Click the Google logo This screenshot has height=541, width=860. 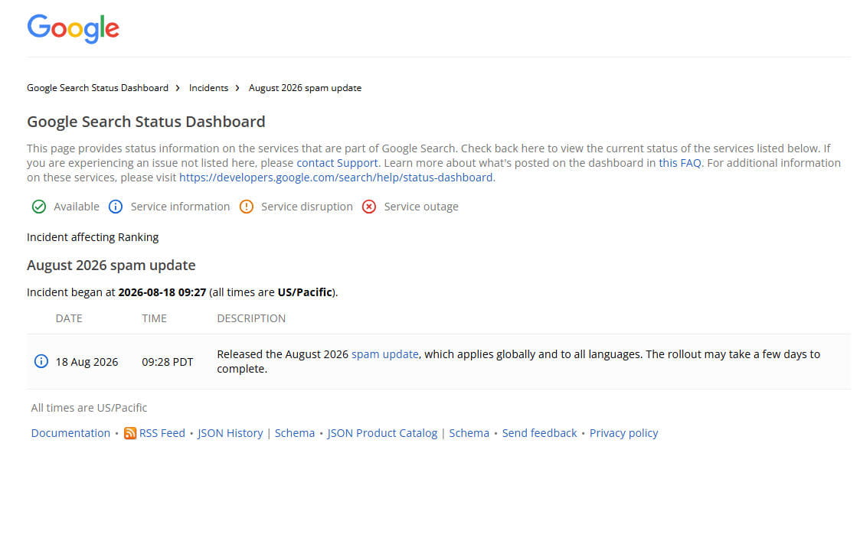click(x=73, y=28)
